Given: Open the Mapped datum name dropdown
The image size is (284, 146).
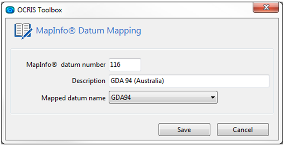Looking at the screenshot, I should point(163,97).
